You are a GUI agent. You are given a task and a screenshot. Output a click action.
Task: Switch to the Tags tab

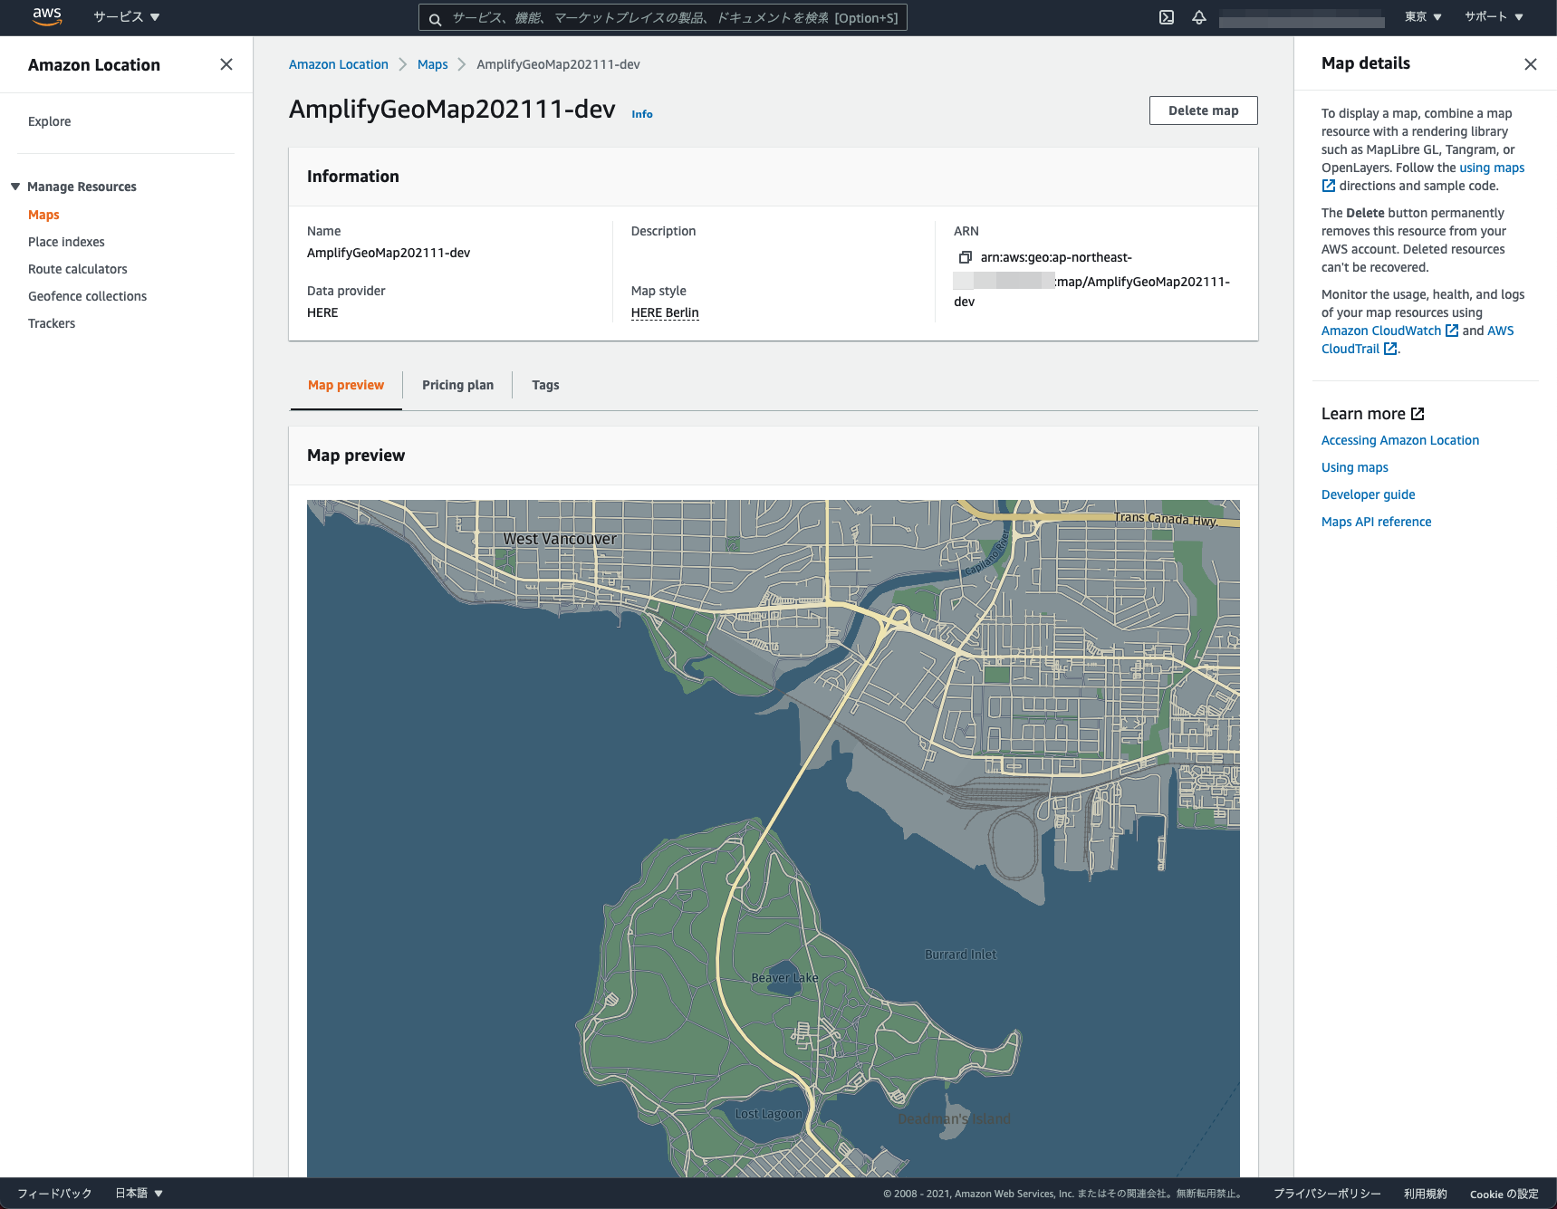pyautogui.click(x=545, y=385)
